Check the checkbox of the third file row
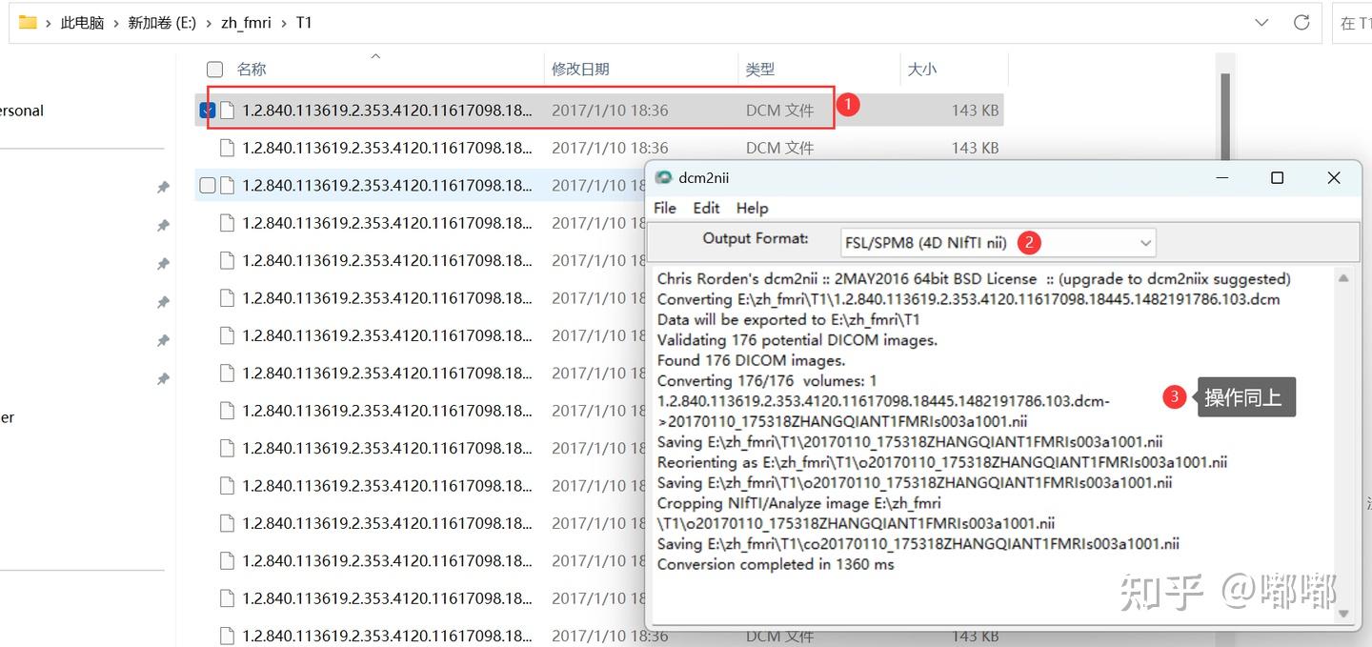 click(x=207, y=185)
